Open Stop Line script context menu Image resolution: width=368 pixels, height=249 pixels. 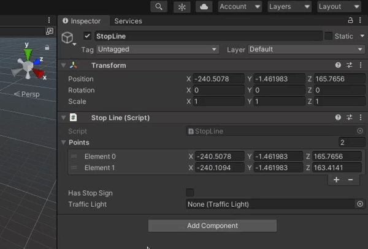[x=360, y=117]
